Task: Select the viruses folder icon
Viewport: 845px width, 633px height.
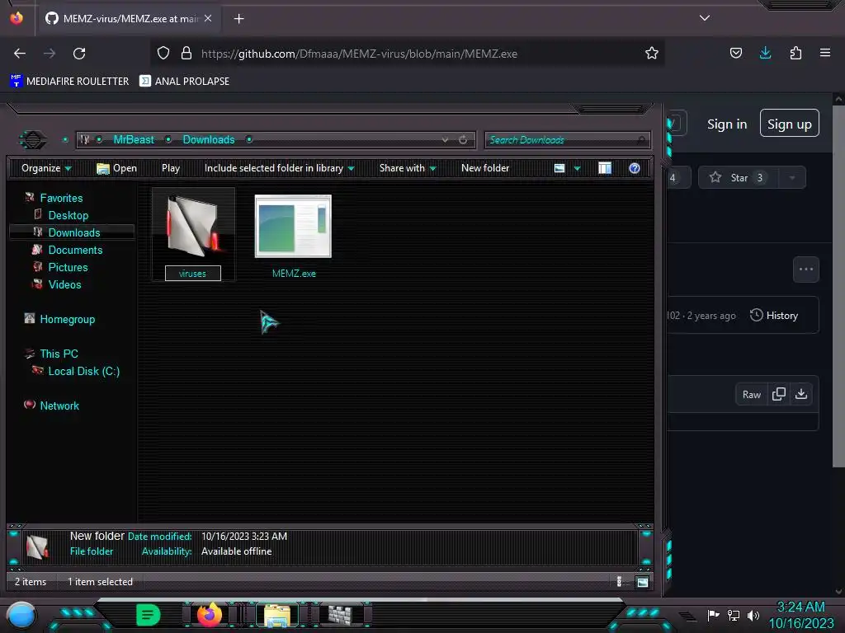Action: tap(192, 225)
